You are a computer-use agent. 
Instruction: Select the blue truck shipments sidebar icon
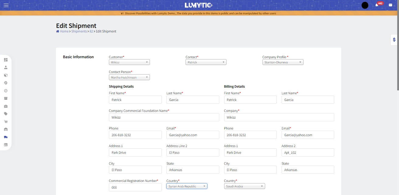point(6,137)
